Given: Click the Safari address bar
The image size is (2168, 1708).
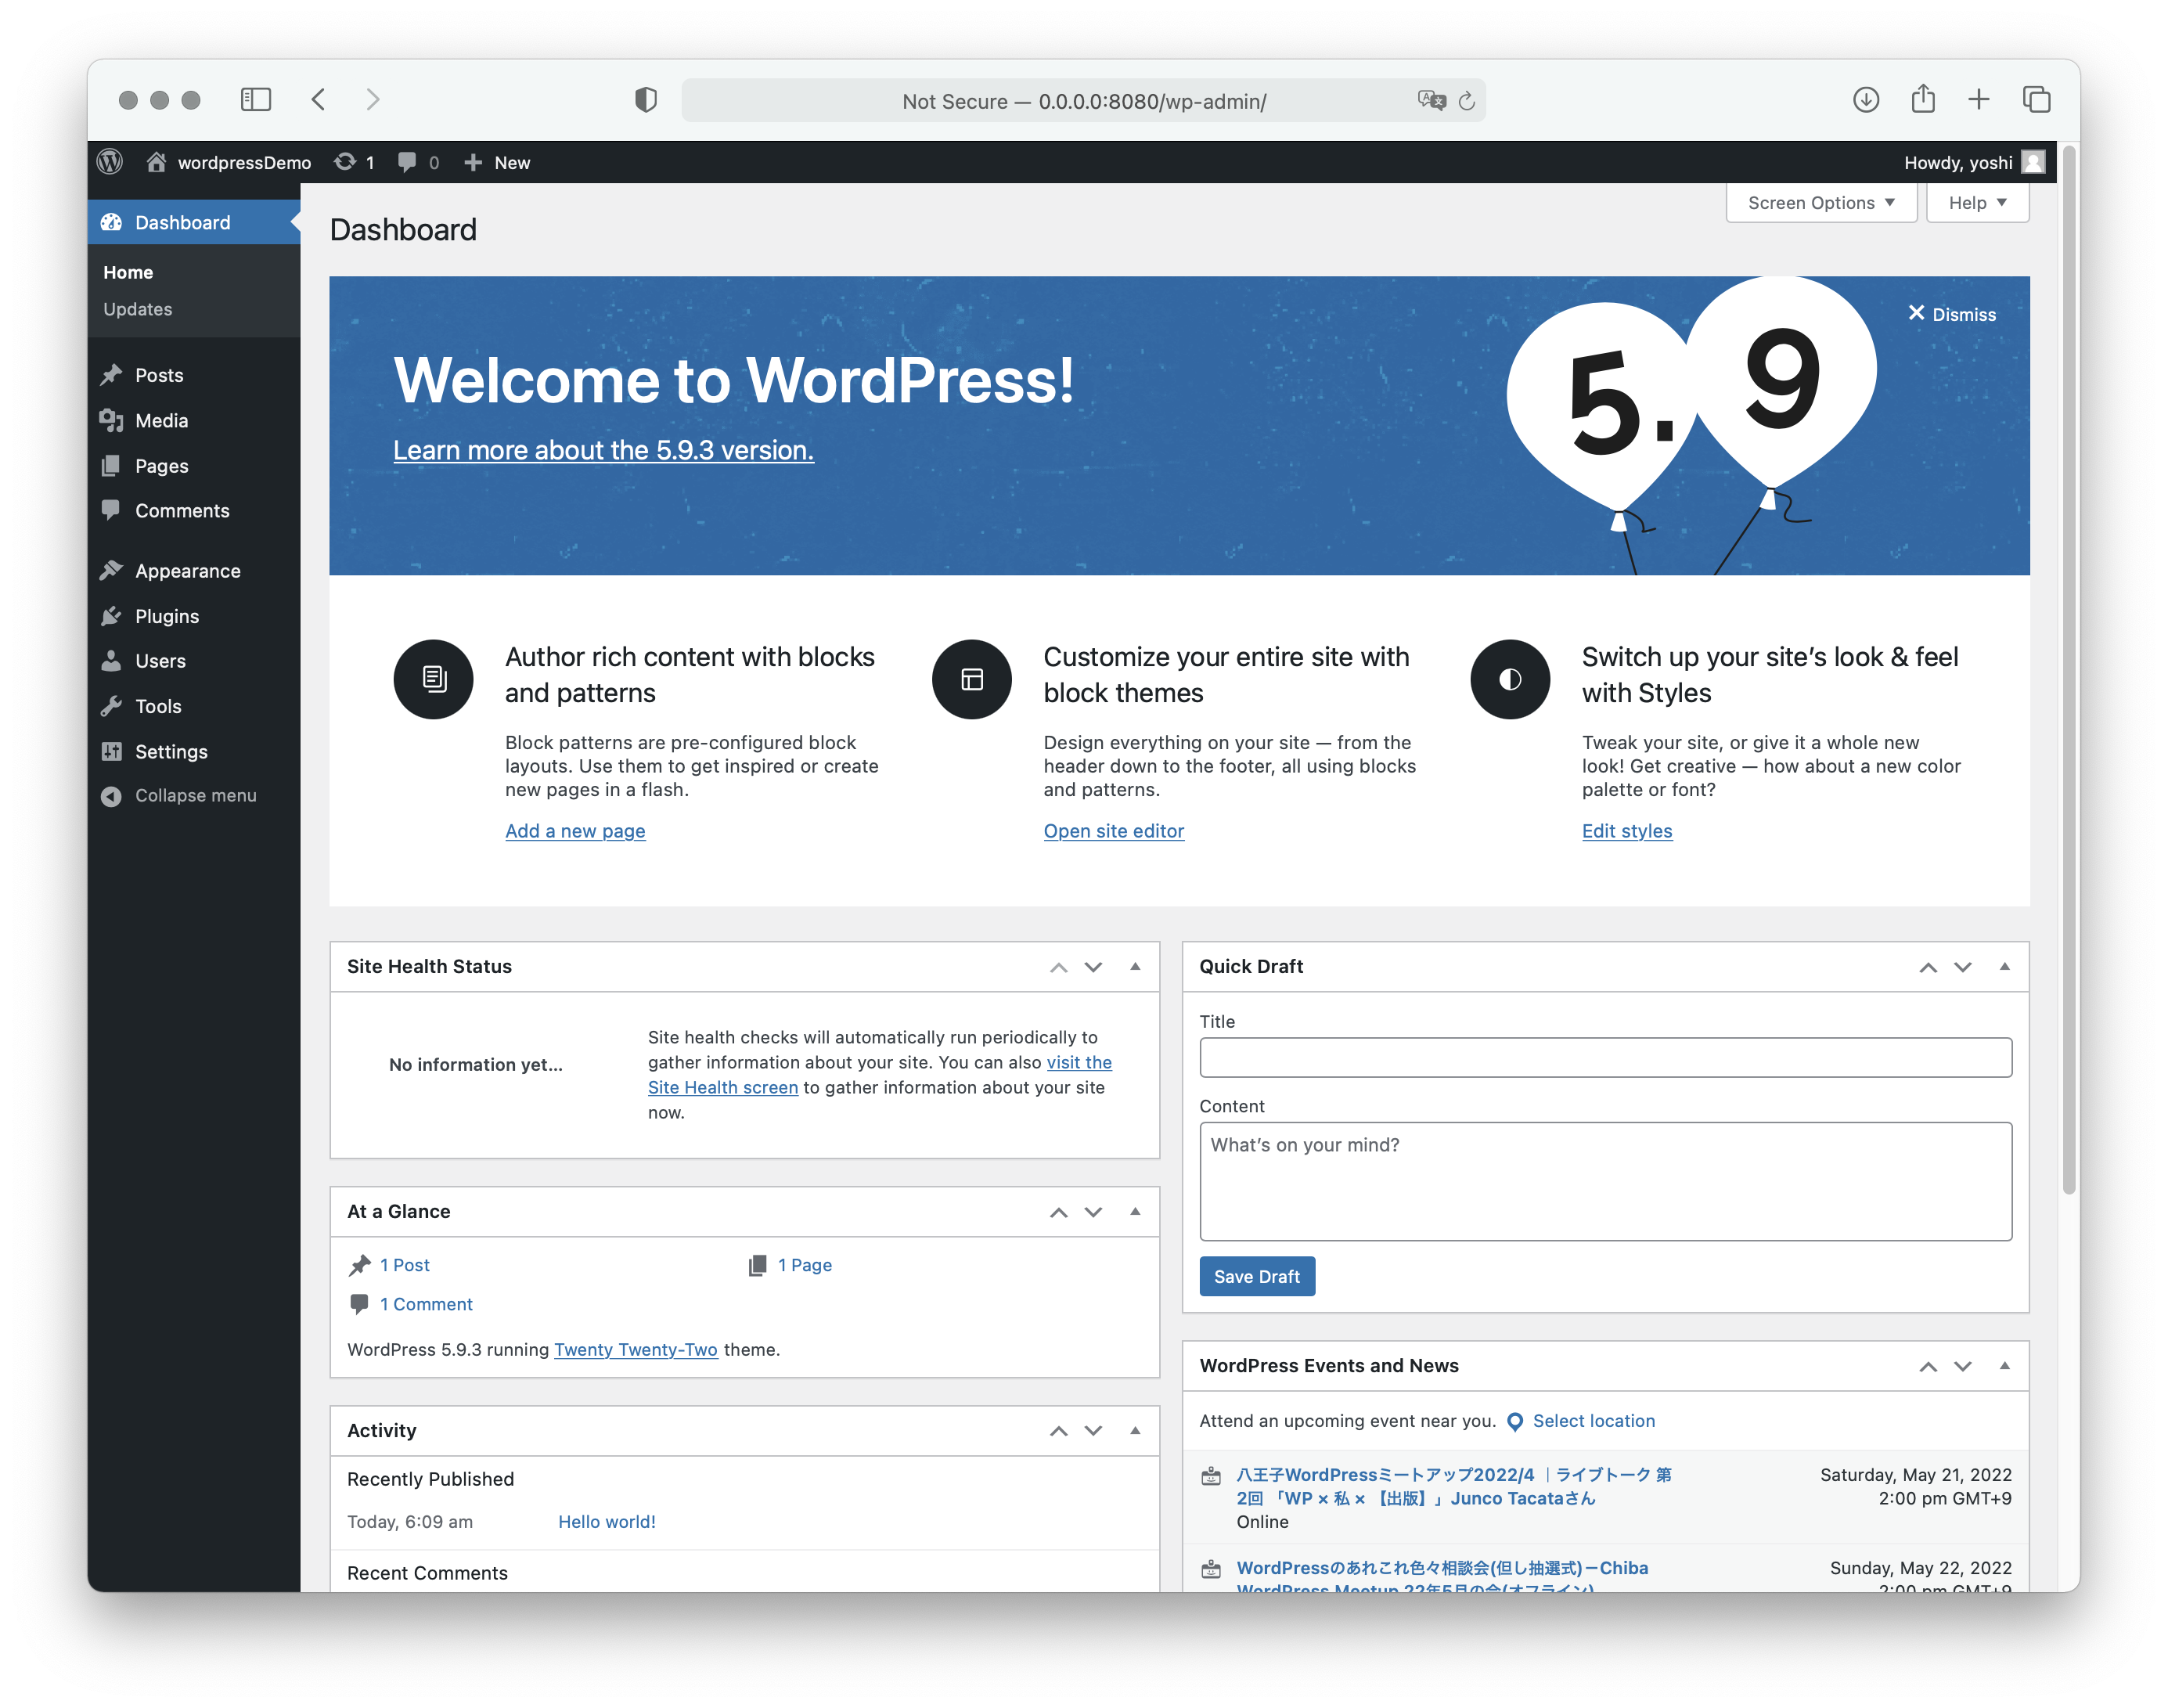Looking at the screenshot, I should pos(1083,100).
